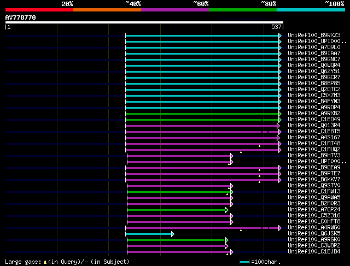The height and width of the screenshot is (266, 350).
Task: Select the UniRef100_C5XZM3 label
Action: (x=314, y=96)
